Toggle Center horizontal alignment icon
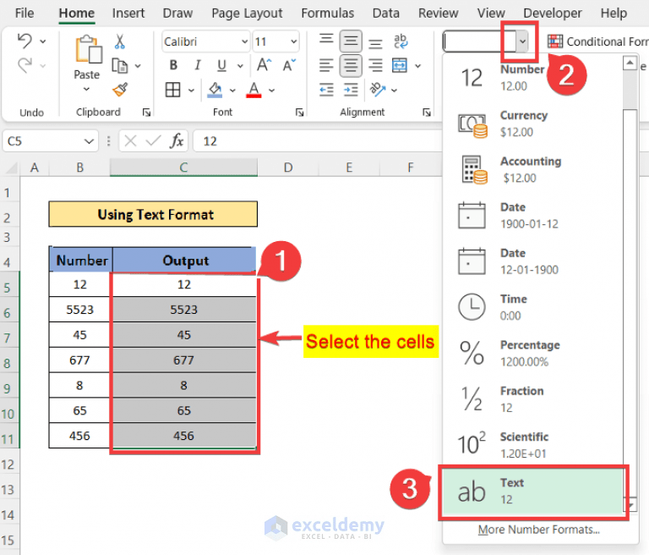The height and width of the screenshot is (555, 649). (351, 65)
